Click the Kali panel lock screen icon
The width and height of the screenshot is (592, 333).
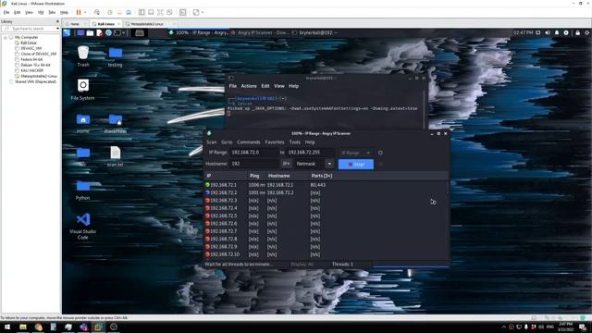tap(577, 33)
